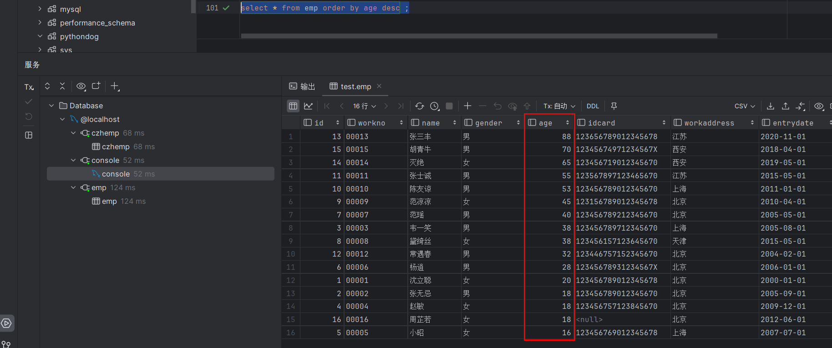Open Services view options eye icon
The width and height of the screenshot is (832, 348).
(81, 86)
